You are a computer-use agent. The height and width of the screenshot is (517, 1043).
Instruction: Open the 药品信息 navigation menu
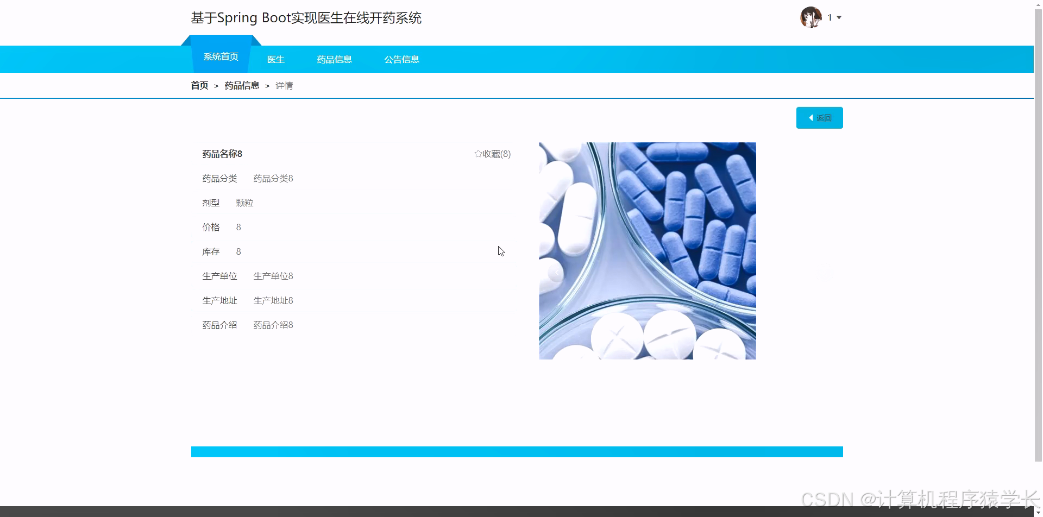coord(334,59)
